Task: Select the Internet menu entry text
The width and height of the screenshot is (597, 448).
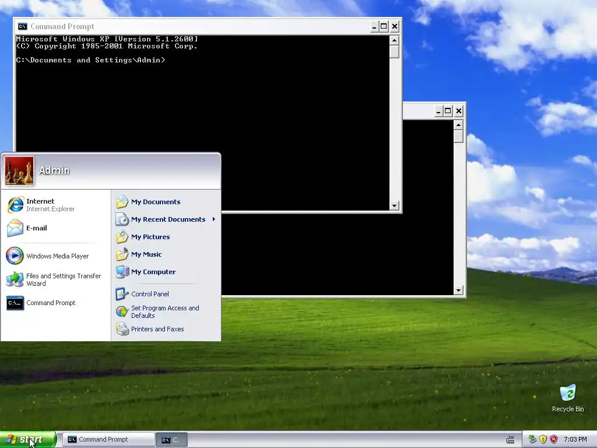Action: [40, 201]
